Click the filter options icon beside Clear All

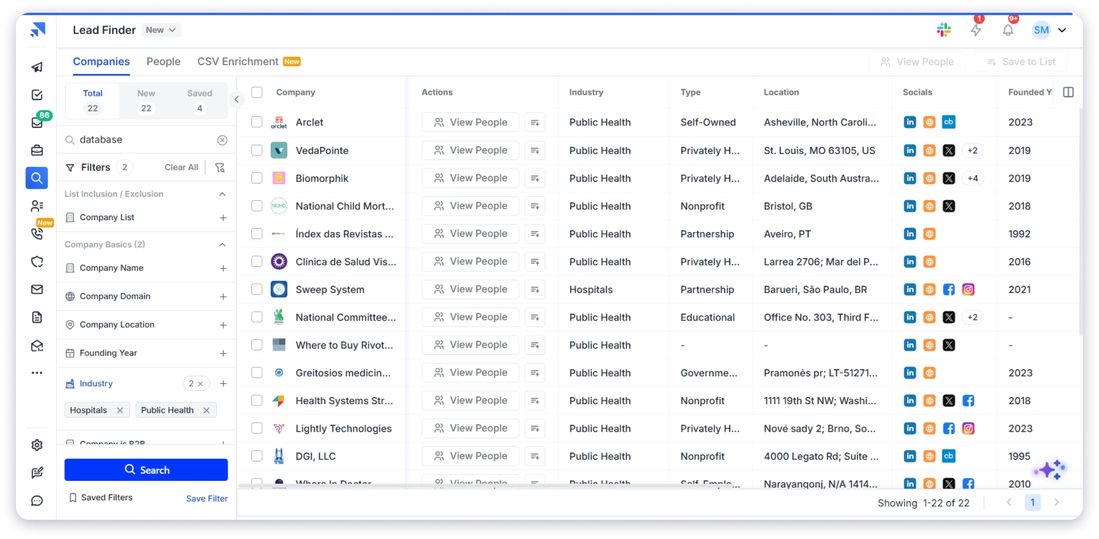click(220, 167)
